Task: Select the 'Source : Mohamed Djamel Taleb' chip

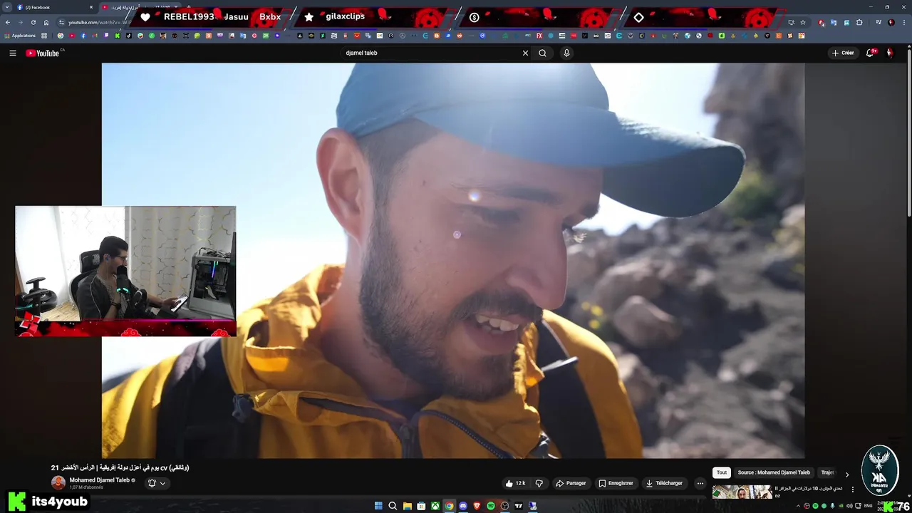Action: [x=774, y=472]
